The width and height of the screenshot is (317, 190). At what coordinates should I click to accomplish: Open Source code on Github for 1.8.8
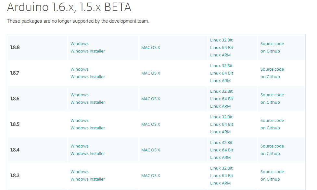point(272,47)
